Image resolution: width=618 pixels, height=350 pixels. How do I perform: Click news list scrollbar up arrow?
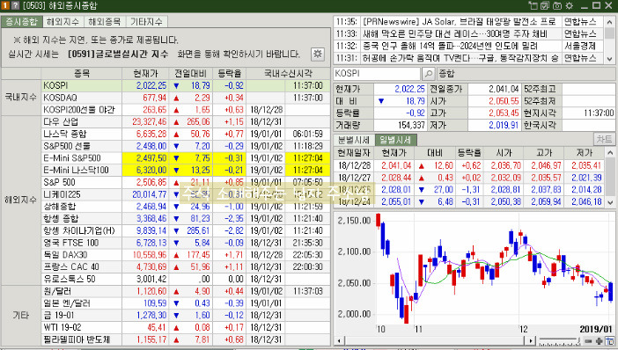(x=610, y=22)
